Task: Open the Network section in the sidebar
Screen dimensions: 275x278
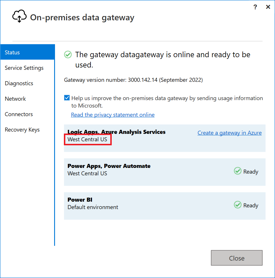Action: (x=15, y=99)
